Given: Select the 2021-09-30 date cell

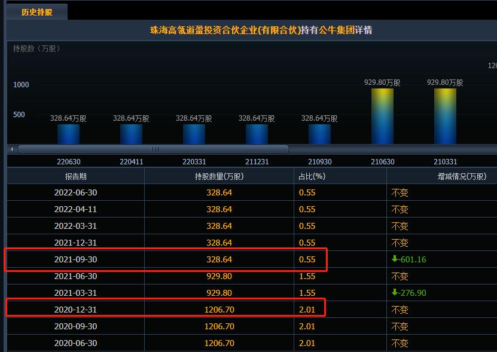Looking at the screenshot, I should pyautogui.click(x=75, y=259).
